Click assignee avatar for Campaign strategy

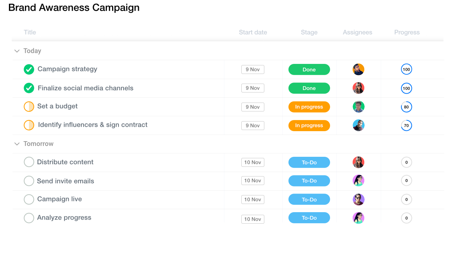tap(358, 69)
